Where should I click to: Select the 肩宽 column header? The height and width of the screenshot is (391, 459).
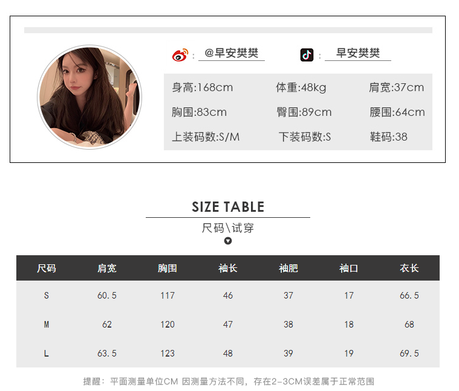tap(107, 268)
